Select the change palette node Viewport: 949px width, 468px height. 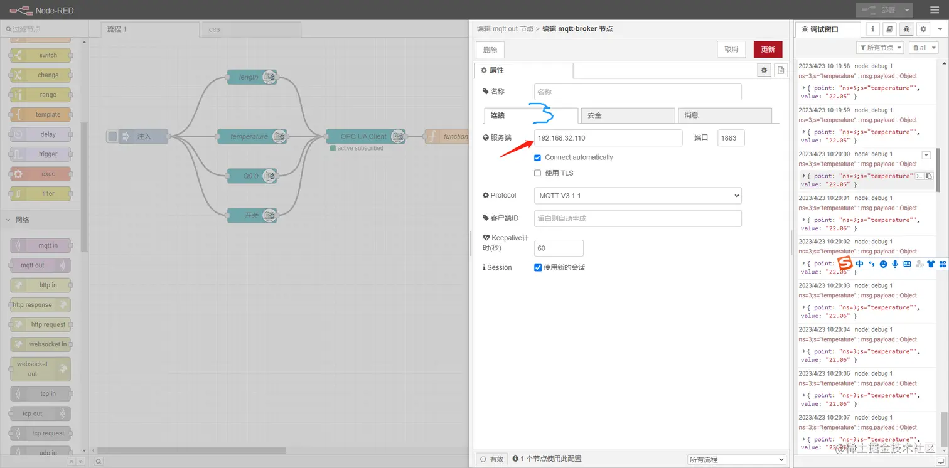(40, 75)
